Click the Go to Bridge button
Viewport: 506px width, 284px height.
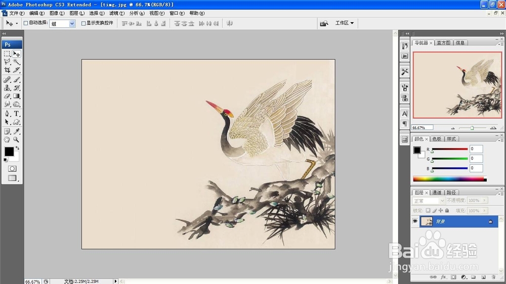click(324, 23)
